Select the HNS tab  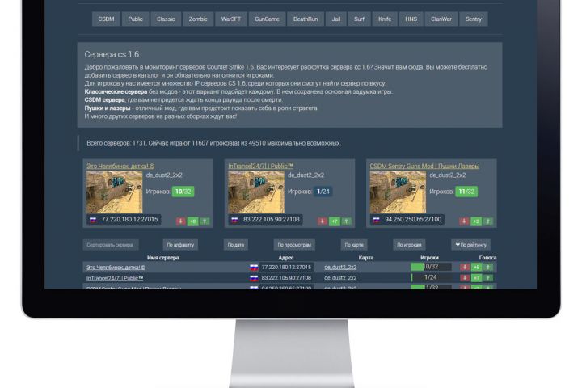click(411, 19)
